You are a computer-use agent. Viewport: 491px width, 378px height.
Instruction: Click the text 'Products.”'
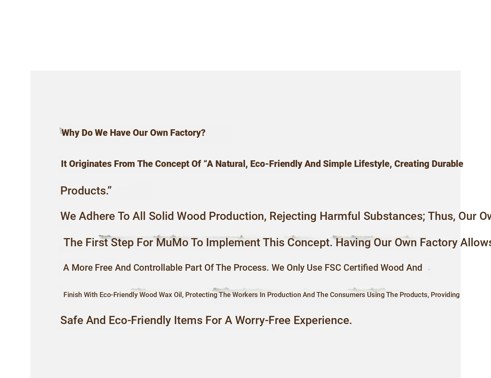click(x=86, y=191)
